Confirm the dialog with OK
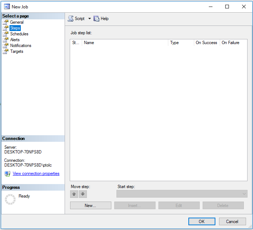Image resolution: width=253 pixels, height=230 pixels. pos(202,221)
